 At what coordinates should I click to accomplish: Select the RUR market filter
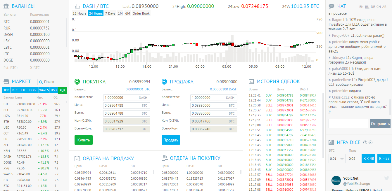pos(62,90)
